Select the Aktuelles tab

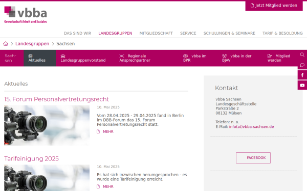[x=40, y=58]
